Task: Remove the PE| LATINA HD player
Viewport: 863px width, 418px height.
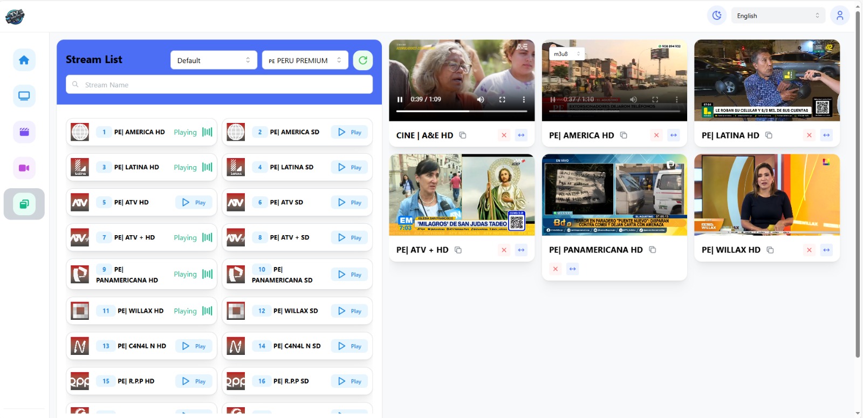Action: tap(809, 135)
